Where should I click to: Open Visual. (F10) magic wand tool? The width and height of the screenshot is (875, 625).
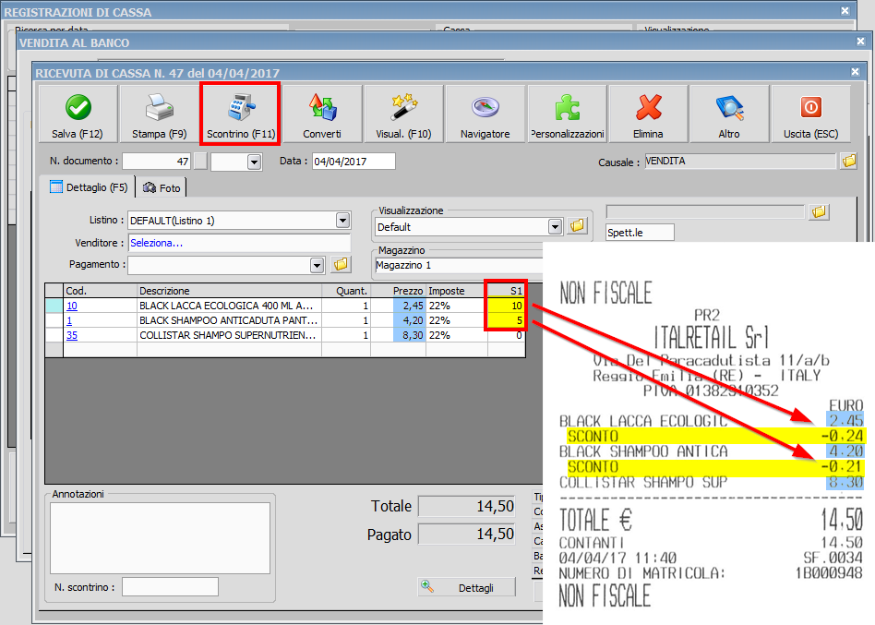click(x=403, y=114)
